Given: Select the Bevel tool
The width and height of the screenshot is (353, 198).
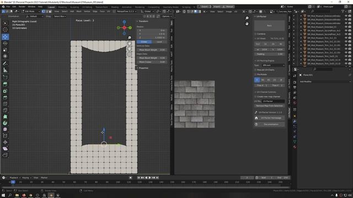Looking at the screenshot, I should click(5, 97).
